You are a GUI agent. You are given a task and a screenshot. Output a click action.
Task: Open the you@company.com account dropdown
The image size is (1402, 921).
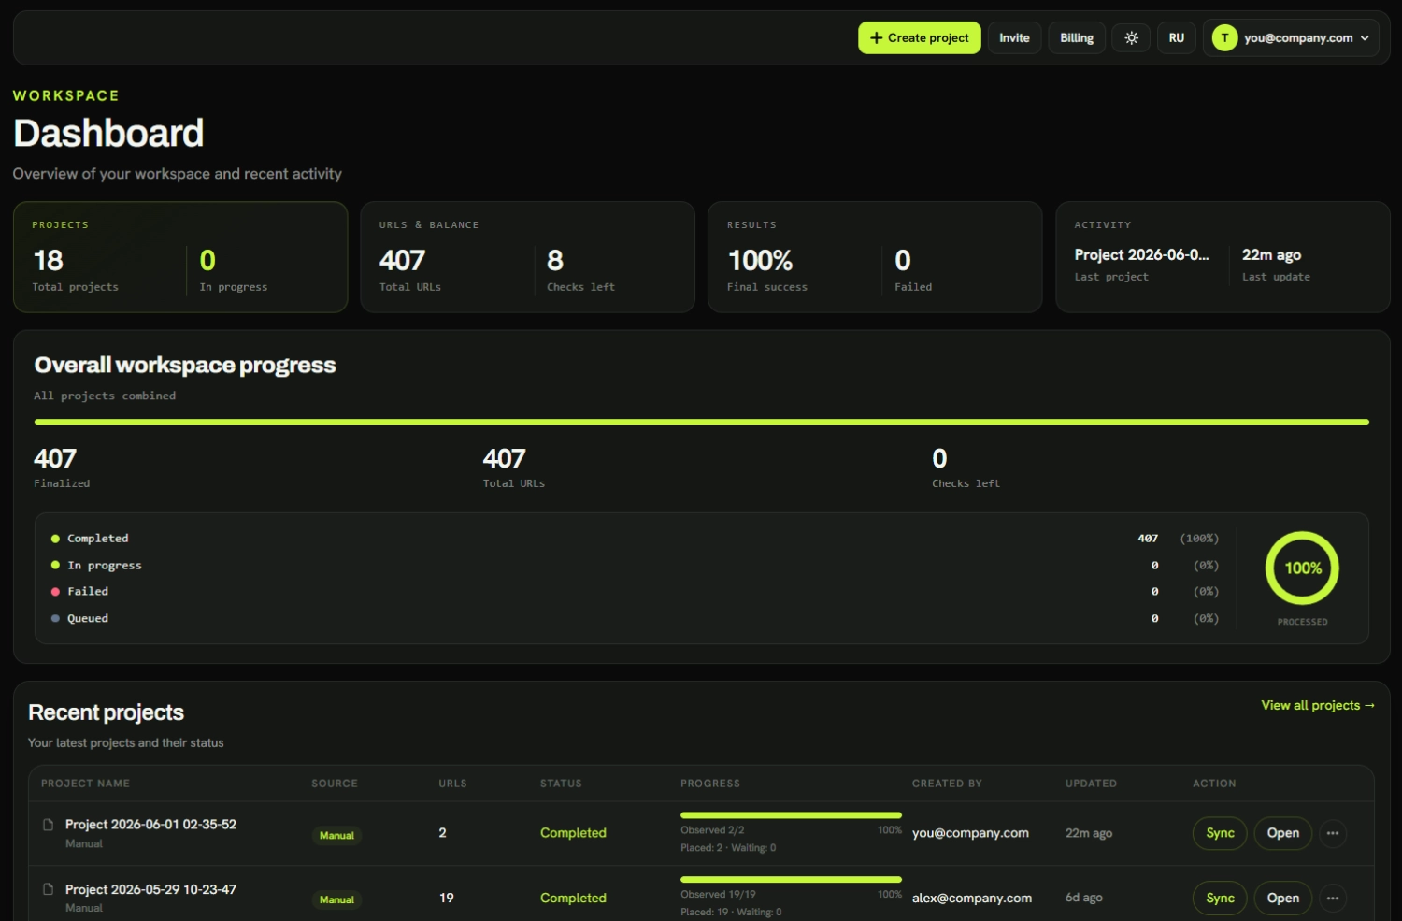1291,38
